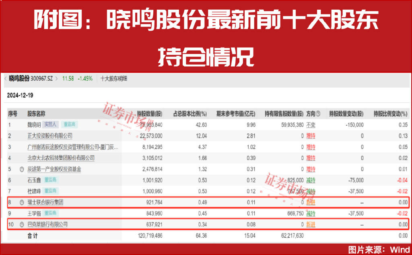Open shareholder 石玉鑫
Viewport: 412px width, 255px height.
[x=34, y=180]
